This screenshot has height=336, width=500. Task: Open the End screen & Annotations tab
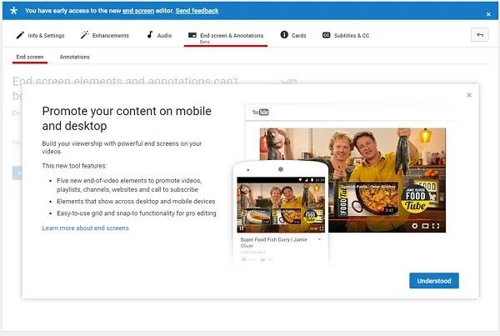[226, 36]
